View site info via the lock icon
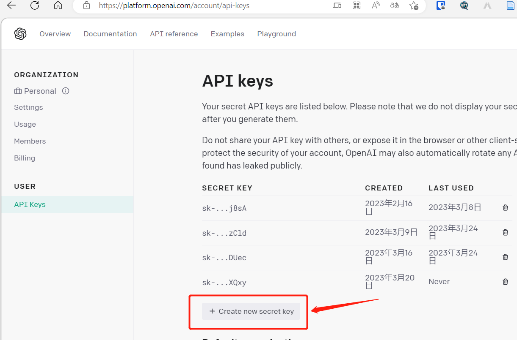 click(87, 5)
